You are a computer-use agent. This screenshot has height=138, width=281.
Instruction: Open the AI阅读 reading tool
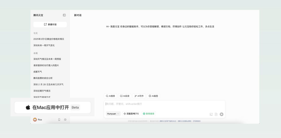(x=125, y=96)
